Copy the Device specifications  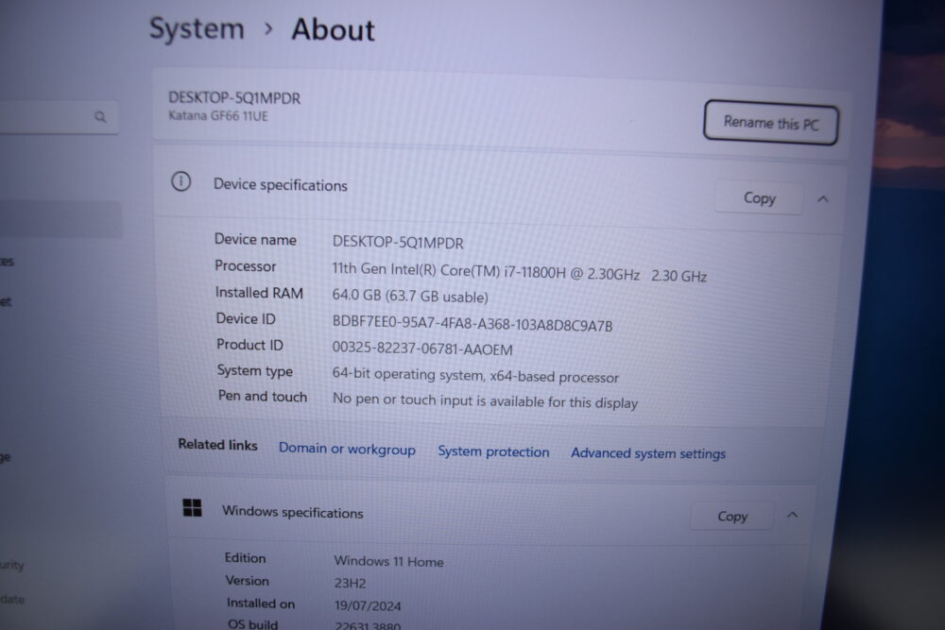pos(759,197)
